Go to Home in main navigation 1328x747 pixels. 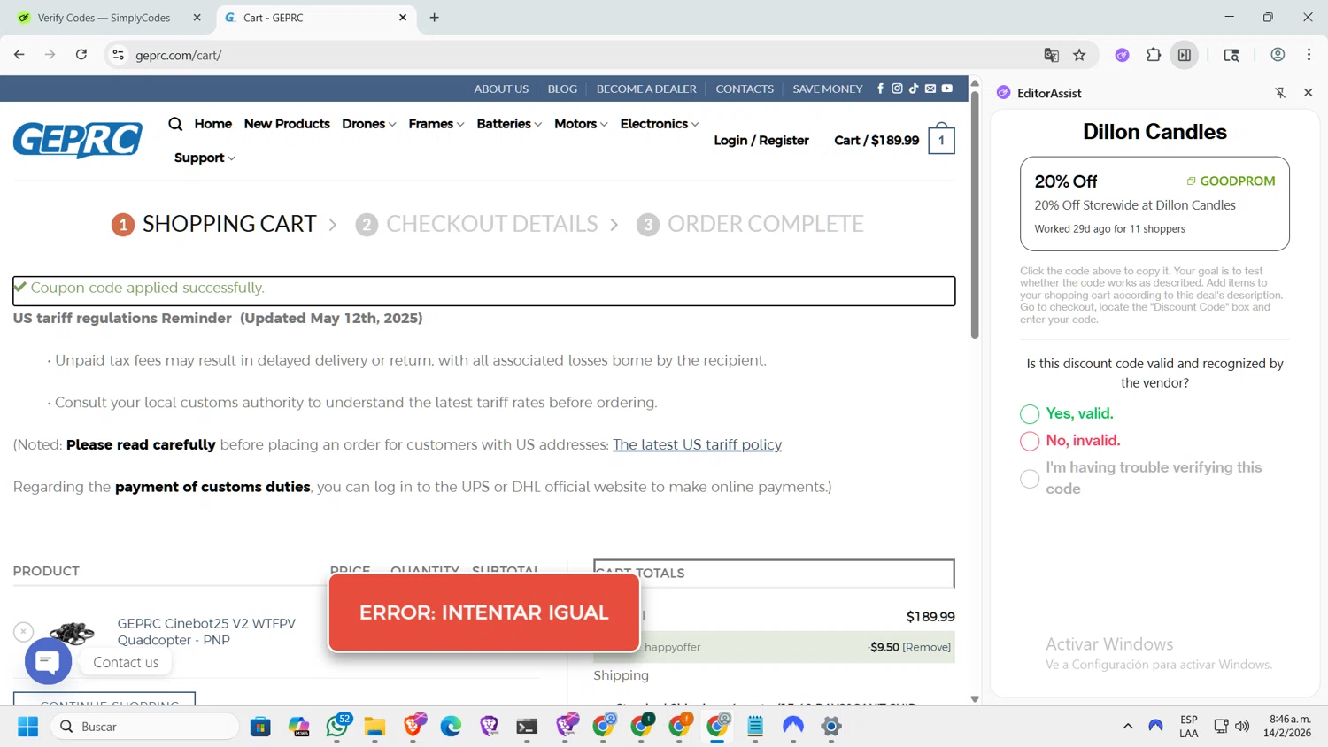[x=213, y=124]
